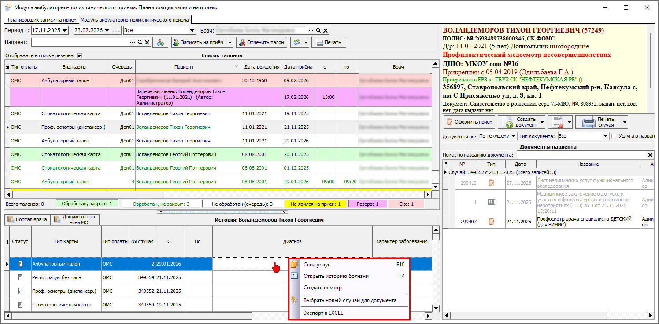
Task: Click the Отменить талон button
Action: tap(262, 43)
